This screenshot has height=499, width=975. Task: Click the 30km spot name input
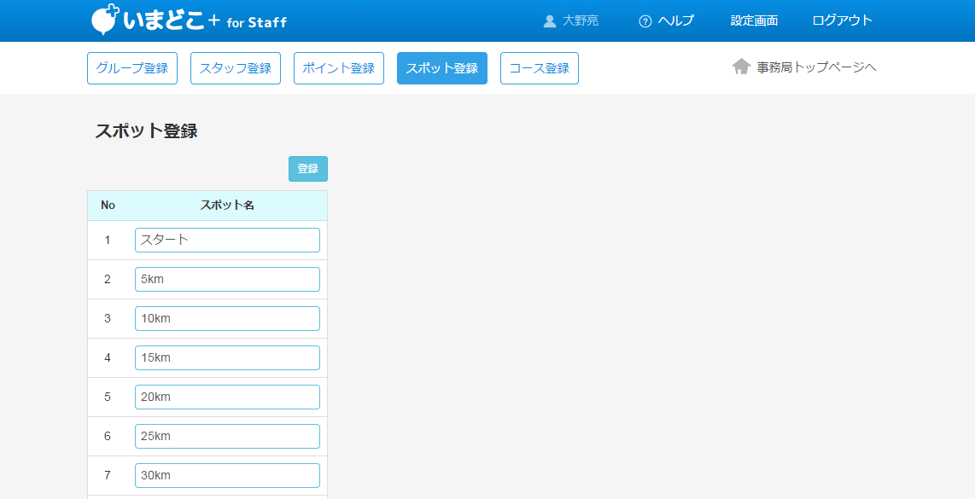227,475
